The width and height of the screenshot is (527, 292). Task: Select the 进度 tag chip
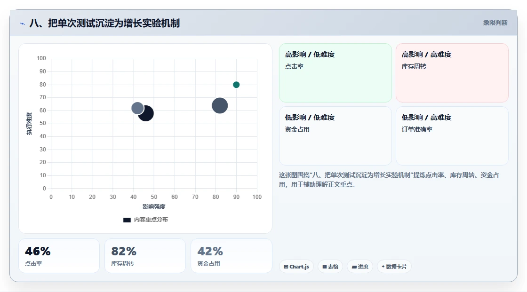[360, 267]
